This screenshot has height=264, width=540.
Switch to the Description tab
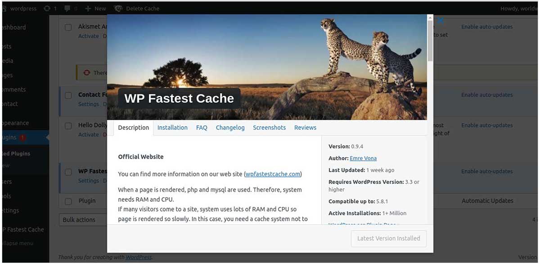tap(133, 127)
